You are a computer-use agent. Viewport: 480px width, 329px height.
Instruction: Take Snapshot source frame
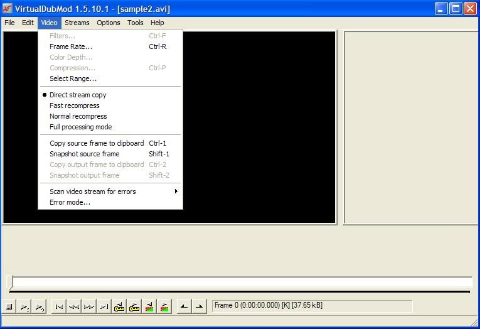pos(110,154)
